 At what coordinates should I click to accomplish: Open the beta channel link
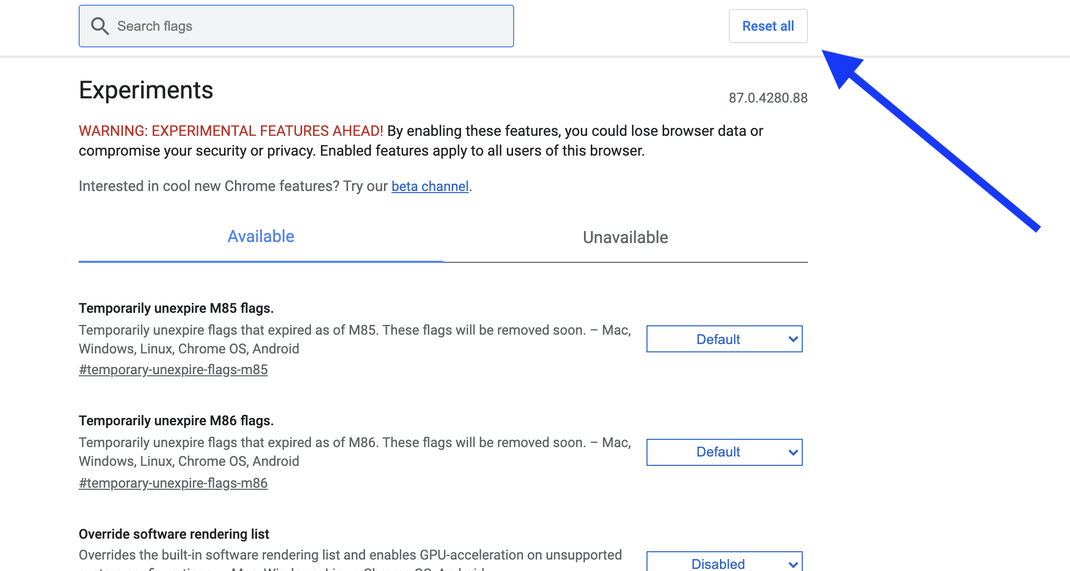(430, 186)
